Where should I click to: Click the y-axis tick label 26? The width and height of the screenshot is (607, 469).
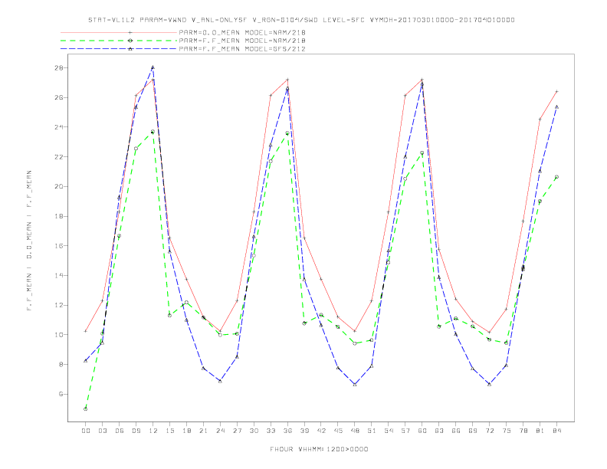[59, 97]
